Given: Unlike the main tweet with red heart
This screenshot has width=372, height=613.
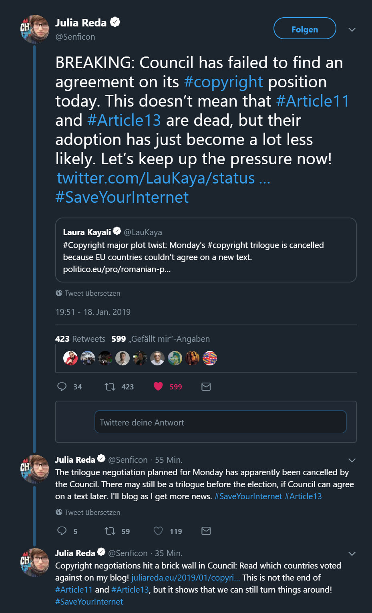Looking at the screenshot, I should [158, 386].
